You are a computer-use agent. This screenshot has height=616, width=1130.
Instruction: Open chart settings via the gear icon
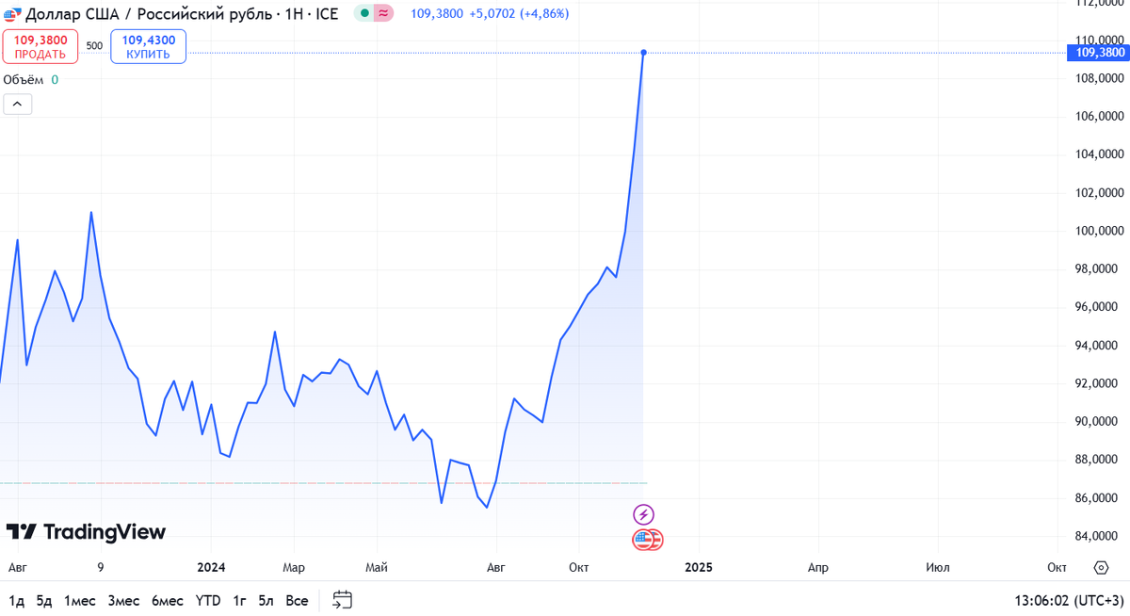pyautogui.click(x=1101, y=567)
